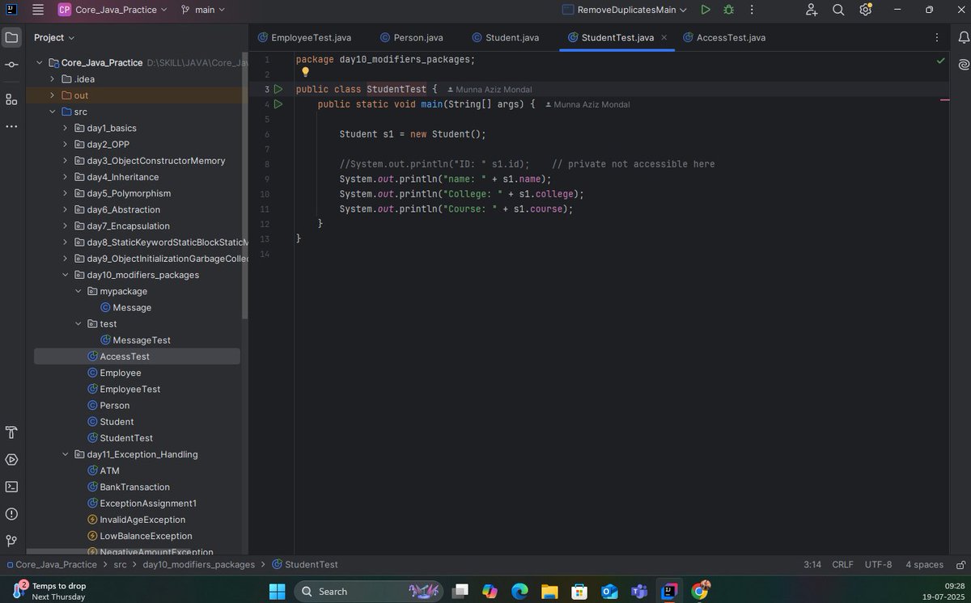Collapse day11_Exception_Handling package
The image size is (971, 603).
(66, 454)
